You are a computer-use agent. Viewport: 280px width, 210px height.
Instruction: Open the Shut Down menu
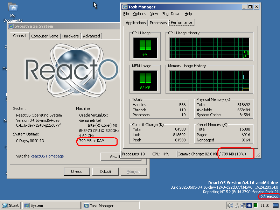pyautogui.click(x=171, y=14)
